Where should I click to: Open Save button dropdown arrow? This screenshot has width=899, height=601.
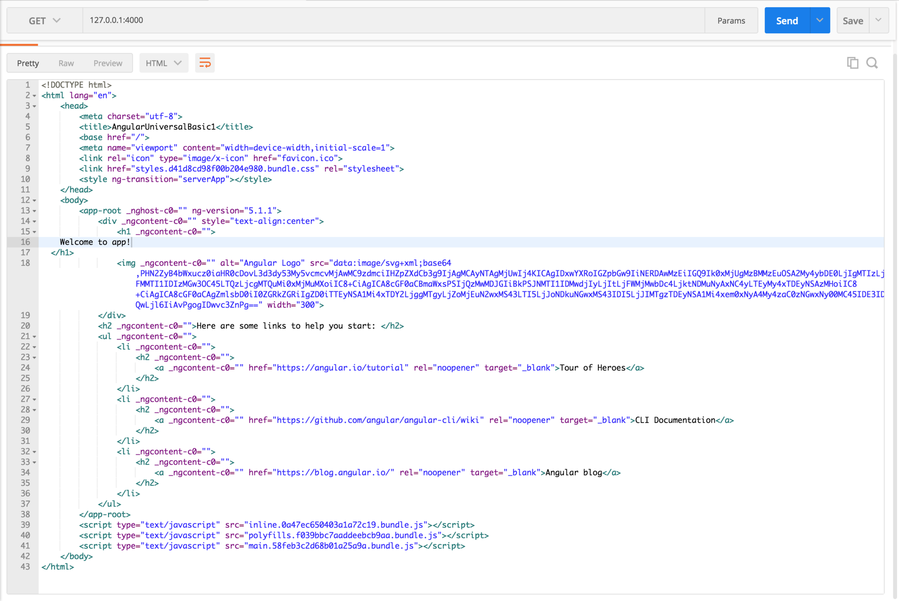879,20
